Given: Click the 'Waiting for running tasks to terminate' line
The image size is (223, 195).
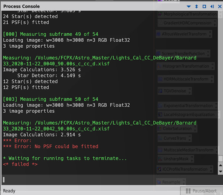Looking at the screenshot, I should (x=65, y=158).
